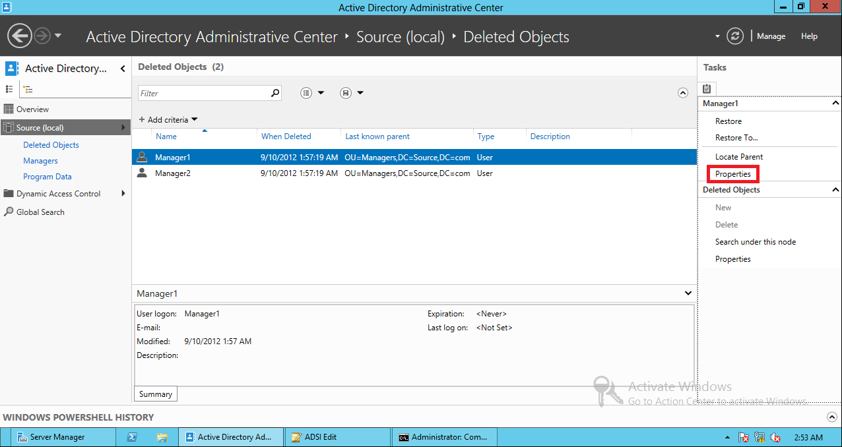The height and width of the screenshot is (447, 842).
Task: Click the refresh icon in header
Action: (x=735, y=36)
